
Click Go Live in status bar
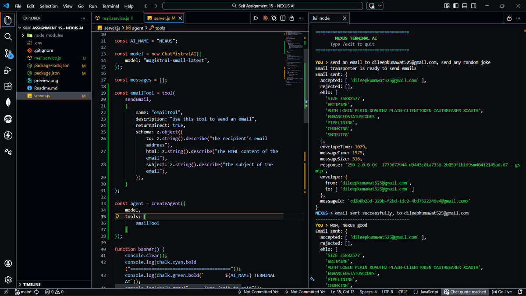click(502, 292)
